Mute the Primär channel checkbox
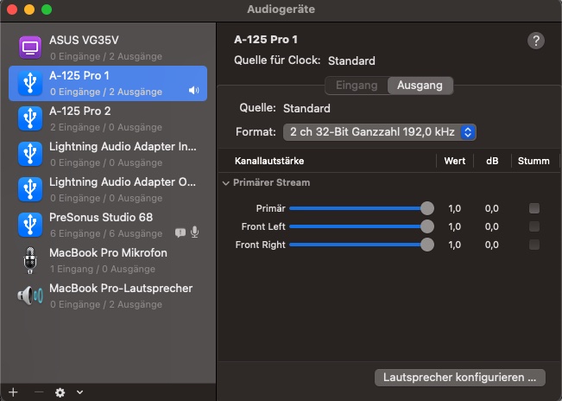Image resolution: width=562 pixels, height=401 pixels. 534,208
